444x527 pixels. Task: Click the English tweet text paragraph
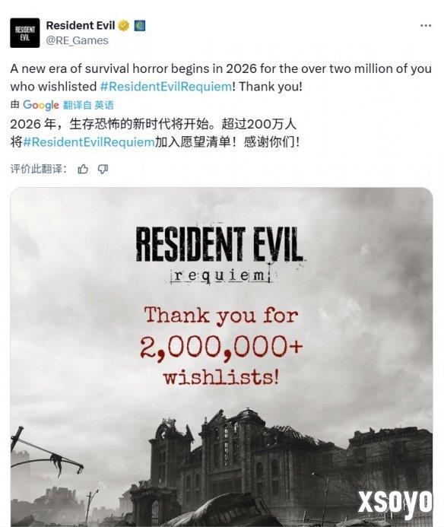220,78
